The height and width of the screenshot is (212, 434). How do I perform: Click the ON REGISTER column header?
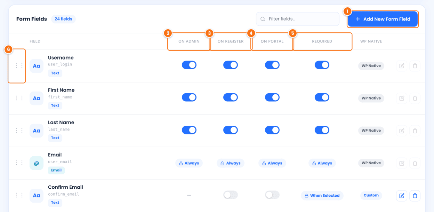[x=231, y=41]
